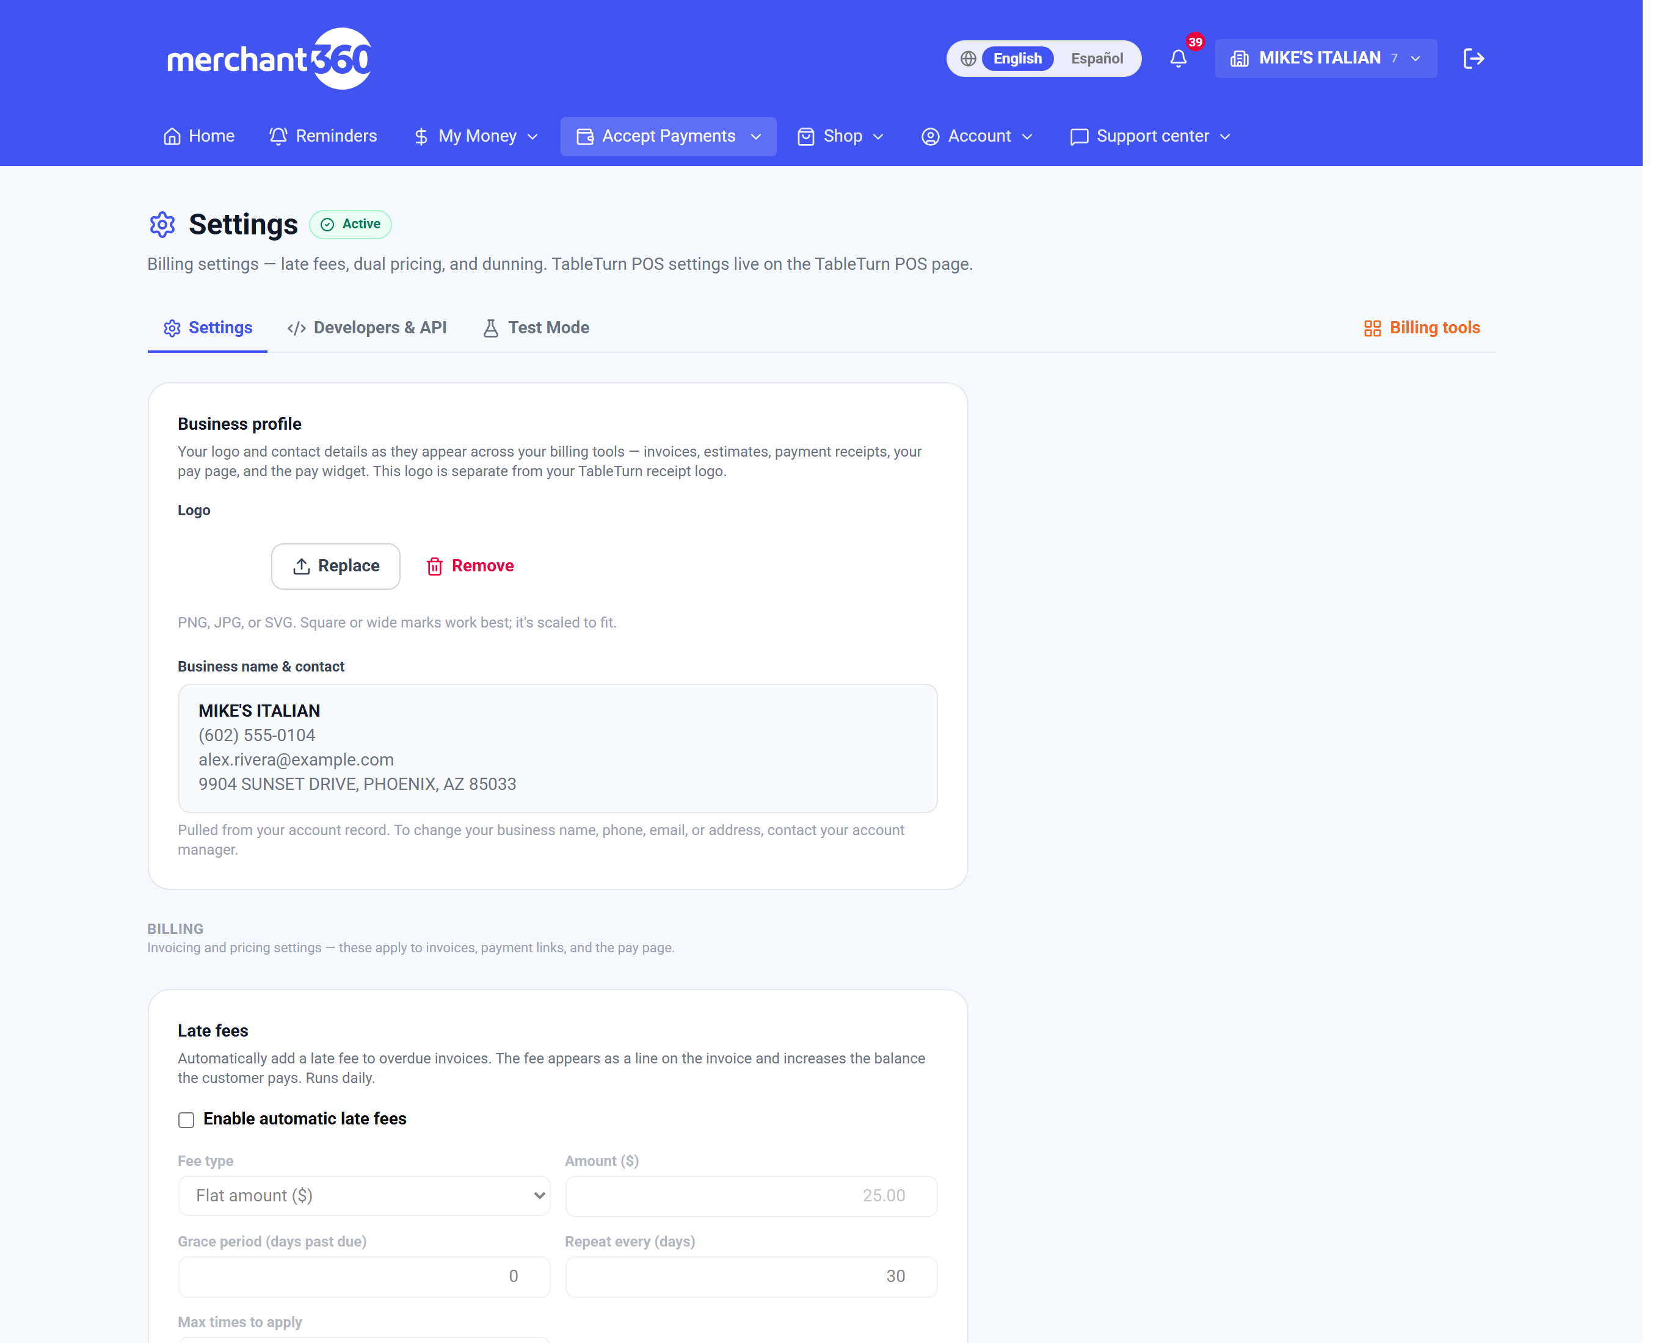Open the notifications bell
1661x1343 pixels.
(x=1178, y=59)
